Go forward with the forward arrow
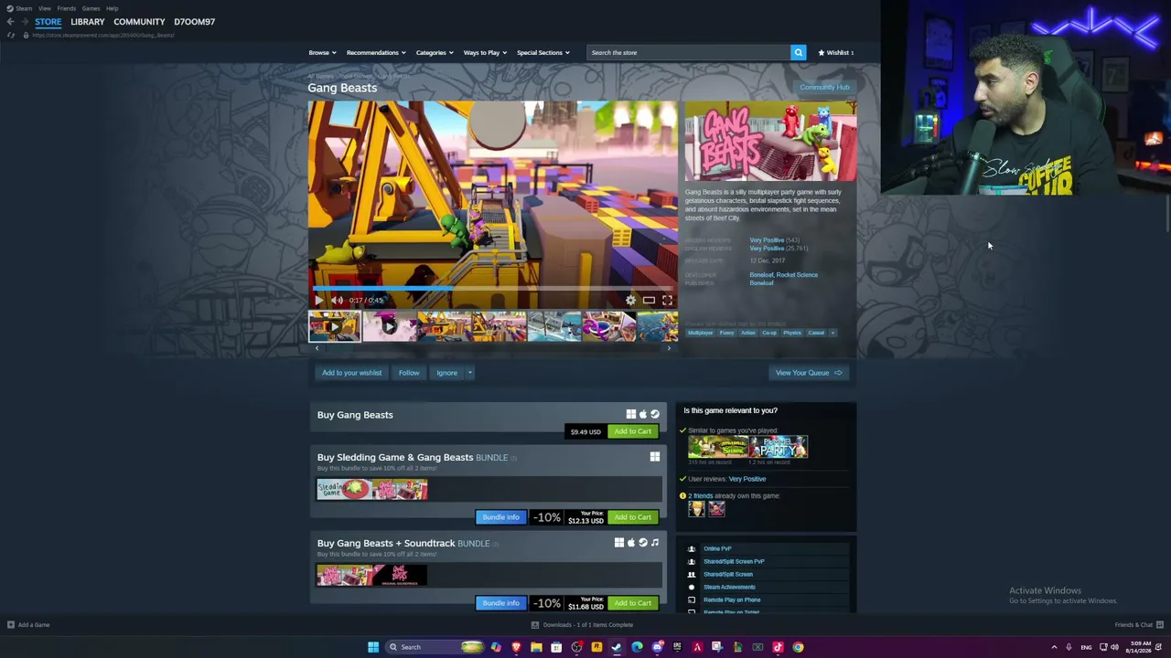This screenshot has width=1171, height=658. pyautogui.click(x=25, y=21)
